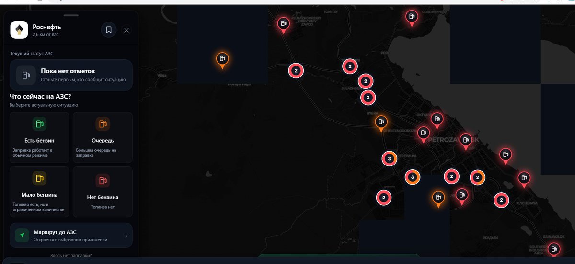This screenshot has width=575, height=264.
Task: Bookmark the Роснефть station
Action: click(109, 30)
